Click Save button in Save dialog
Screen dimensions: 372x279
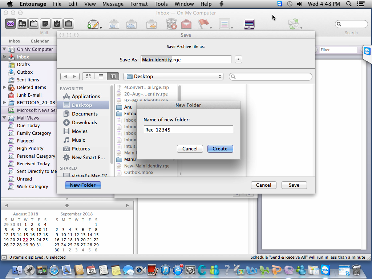click(294, 185)
